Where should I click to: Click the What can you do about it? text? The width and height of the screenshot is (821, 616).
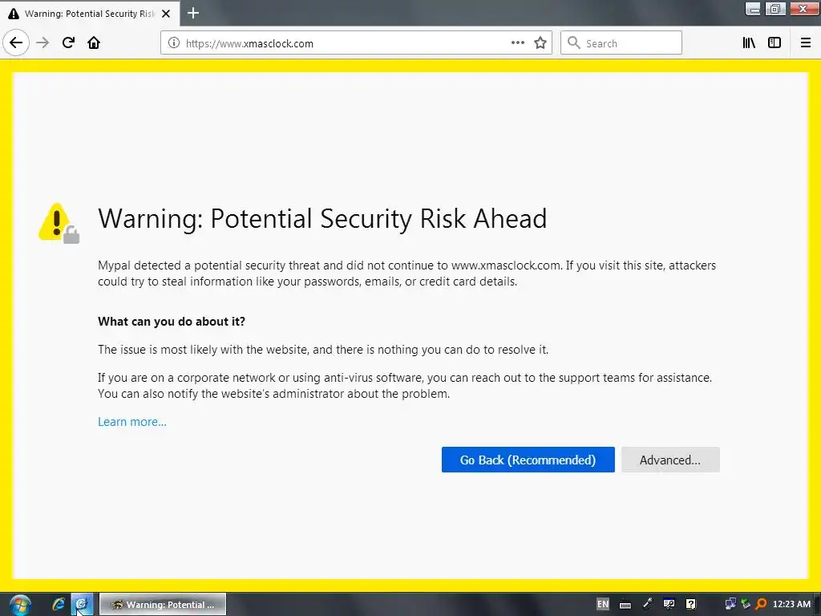tap(172, 322)
